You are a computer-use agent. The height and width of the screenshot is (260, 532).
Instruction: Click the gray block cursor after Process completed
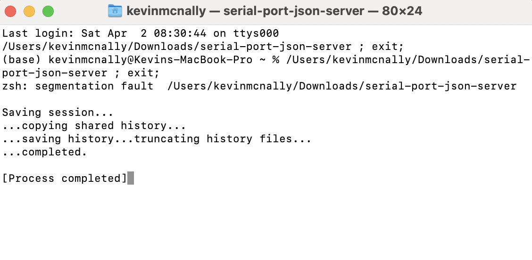[x=131, y=179]
